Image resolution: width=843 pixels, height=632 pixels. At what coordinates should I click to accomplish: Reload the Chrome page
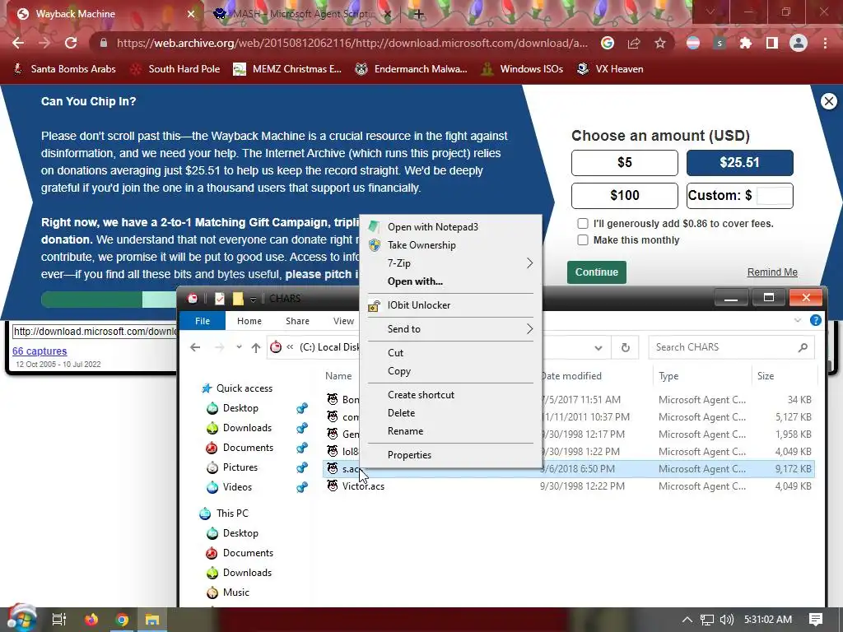(x=71, y=43)
